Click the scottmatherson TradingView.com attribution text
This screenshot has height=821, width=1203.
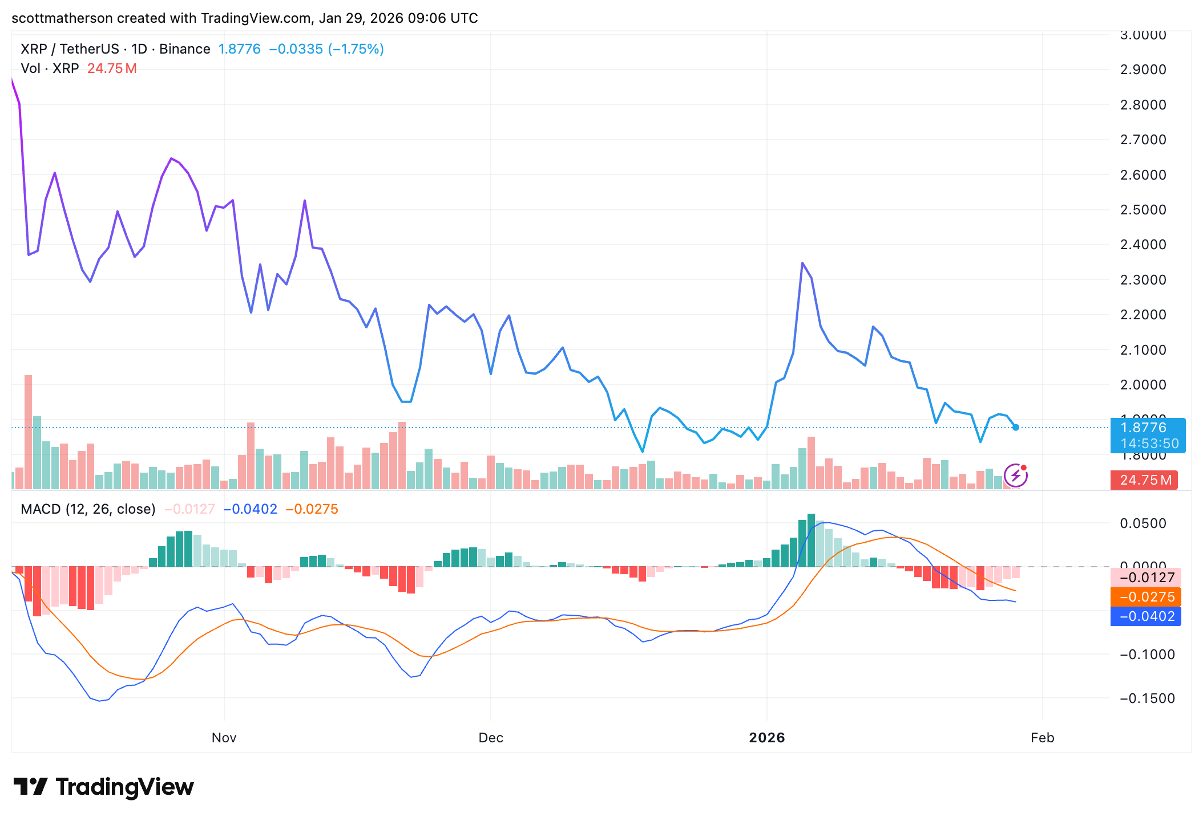[244, 18]
